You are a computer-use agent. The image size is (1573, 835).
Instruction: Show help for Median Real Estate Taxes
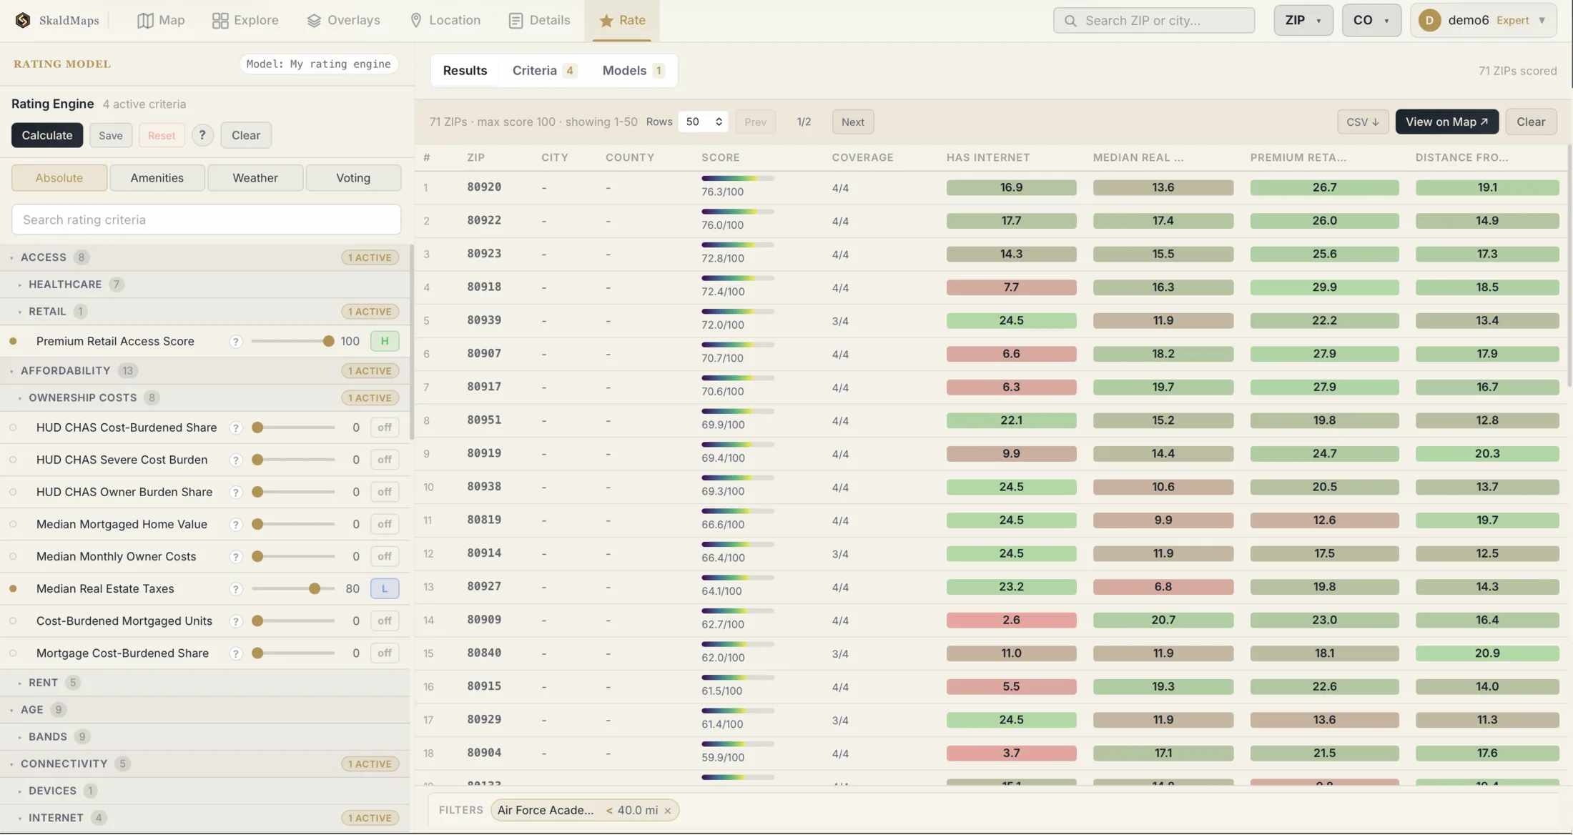(x=235, y=589)
